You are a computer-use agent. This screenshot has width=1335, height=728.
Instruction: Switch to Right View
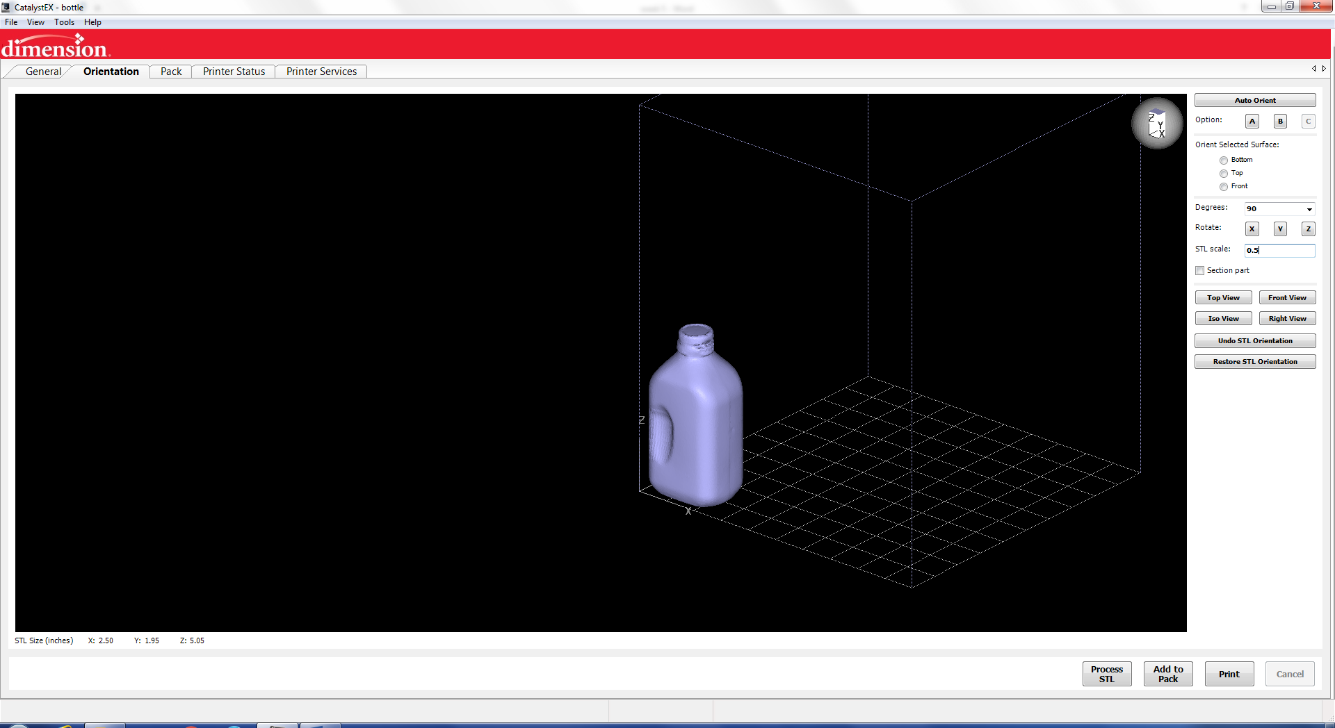1287,319
